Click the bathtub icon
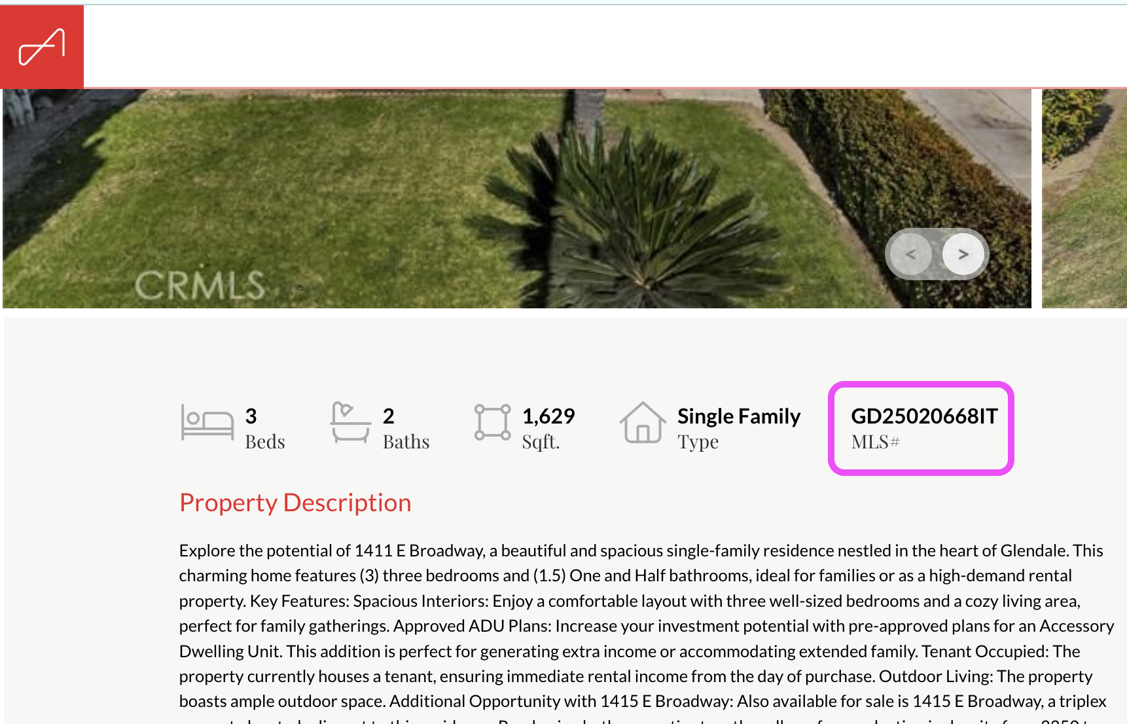The image size is (1127, 724). click(x=350, y=423)
